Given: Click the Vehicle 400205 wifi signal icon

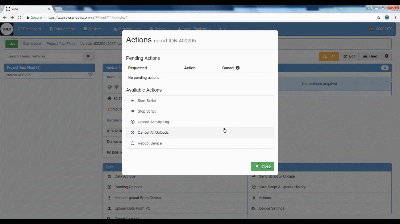Looking at the screenshot, I should pyautogui.click(x=90, y=75).
